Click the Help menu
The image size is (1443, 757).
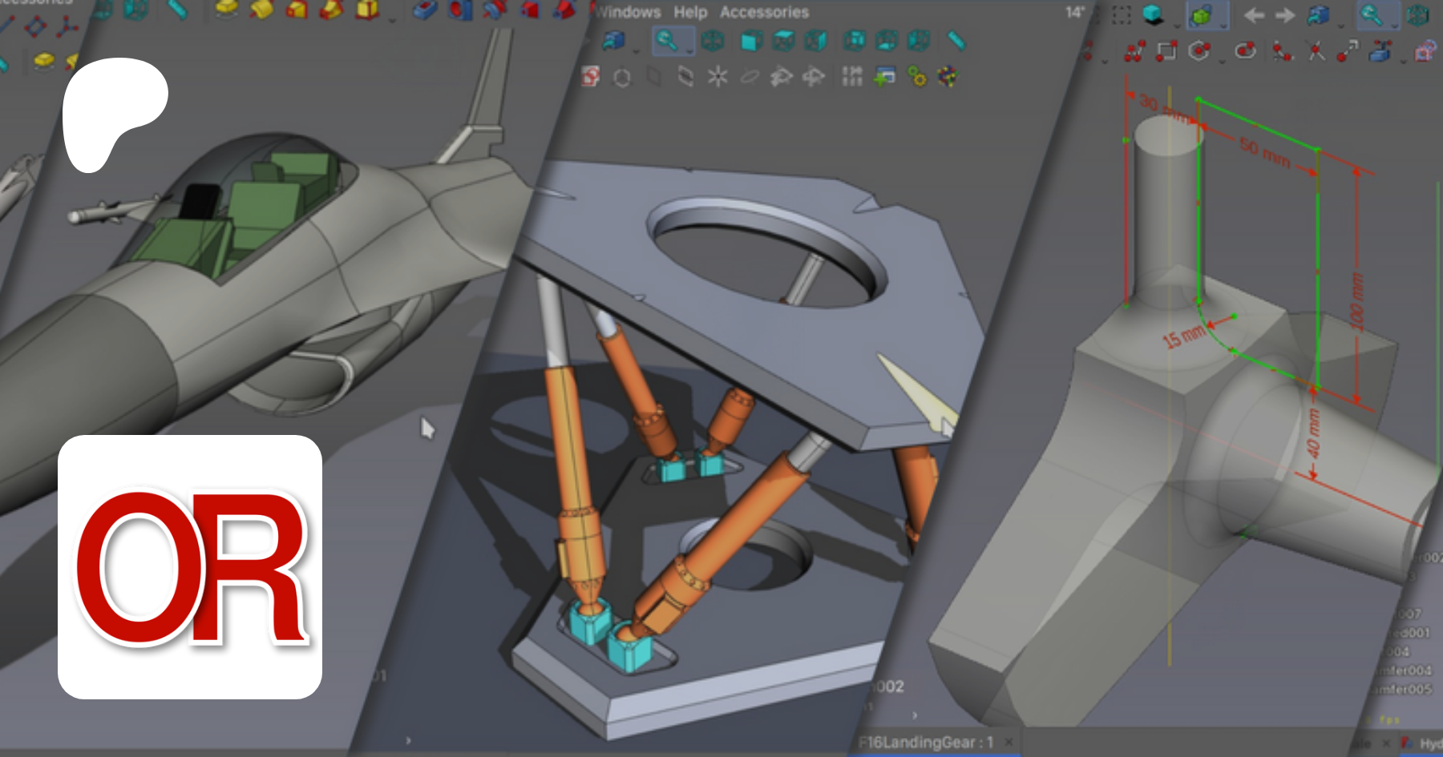point(690,12)
